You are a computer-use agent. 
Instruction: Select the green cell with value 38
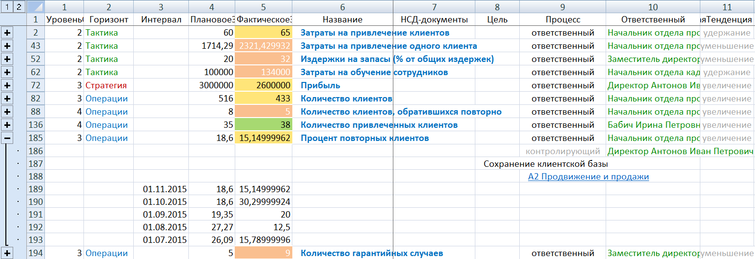point(264,125)
